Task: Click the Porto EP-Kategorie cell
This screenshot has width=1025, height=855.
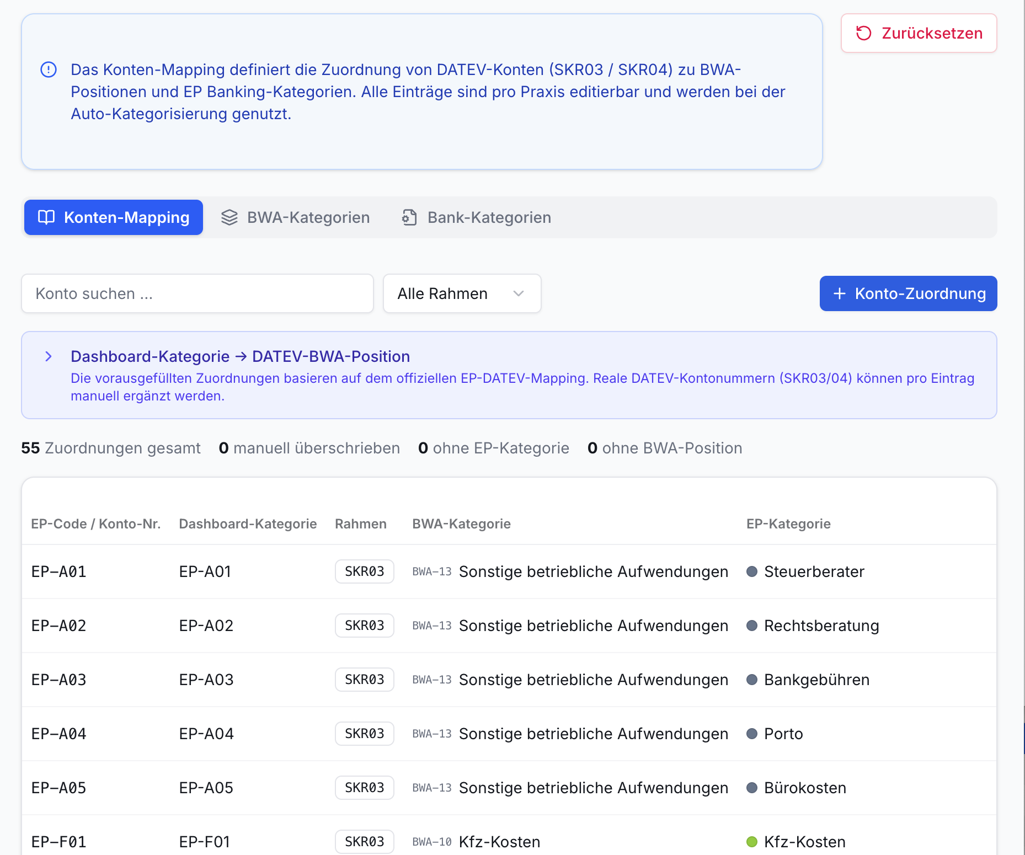Action: point(775,734)
